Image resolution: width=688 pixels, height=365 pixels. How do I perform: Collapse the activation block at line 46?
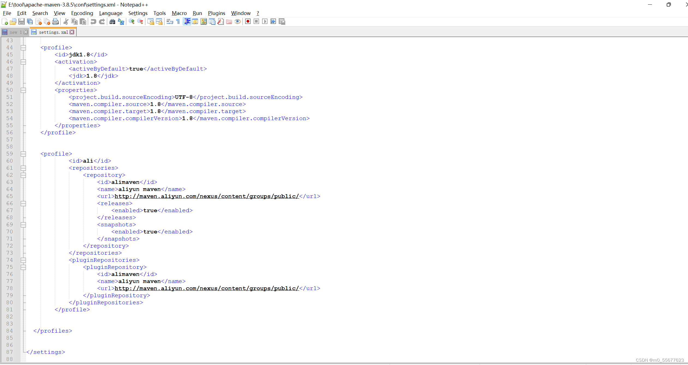[23, 62]
